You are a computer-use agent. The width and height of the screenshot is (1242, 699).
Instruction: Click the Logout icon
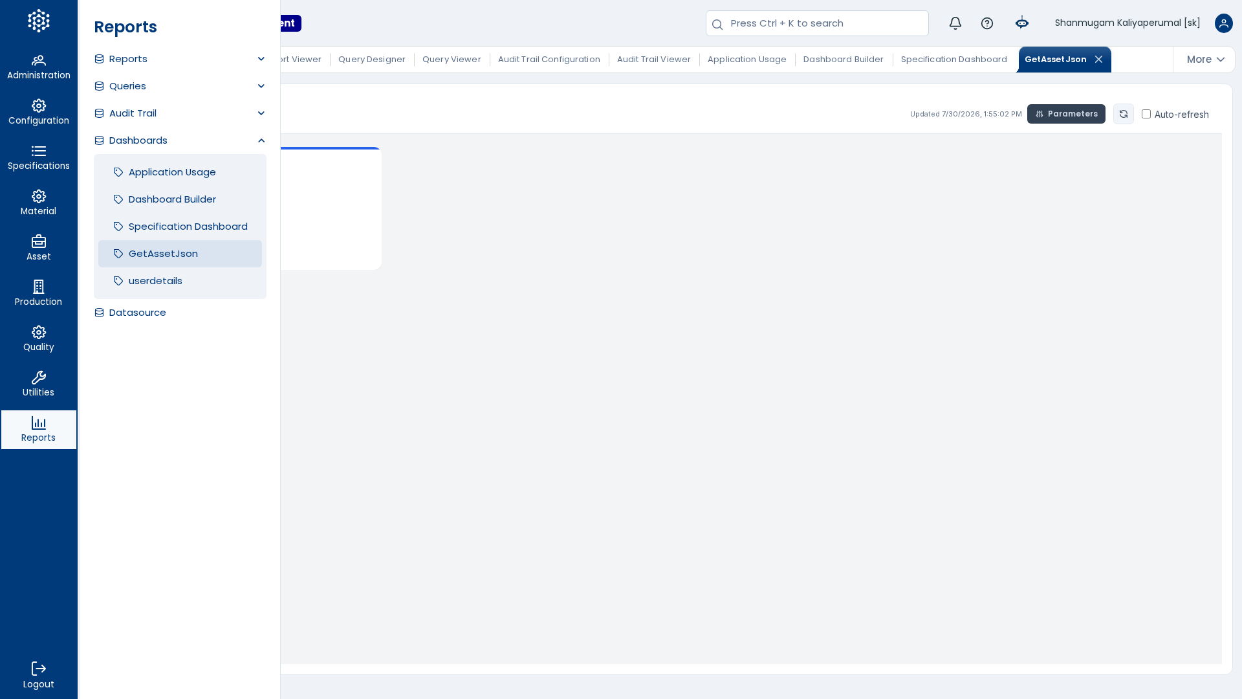click(39, 669)
